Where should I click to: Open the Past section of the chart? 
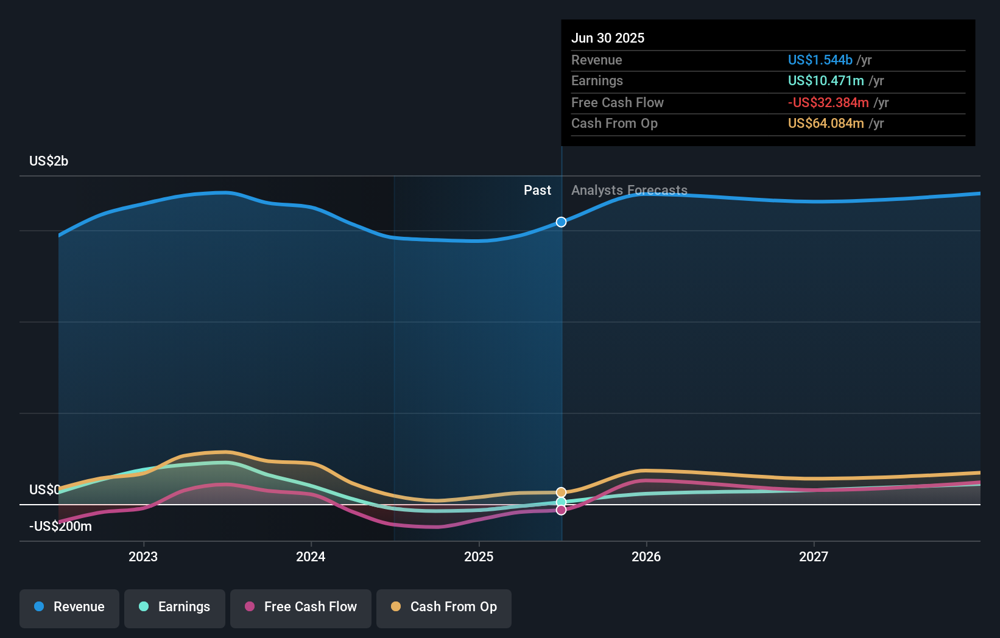(537, 190)
